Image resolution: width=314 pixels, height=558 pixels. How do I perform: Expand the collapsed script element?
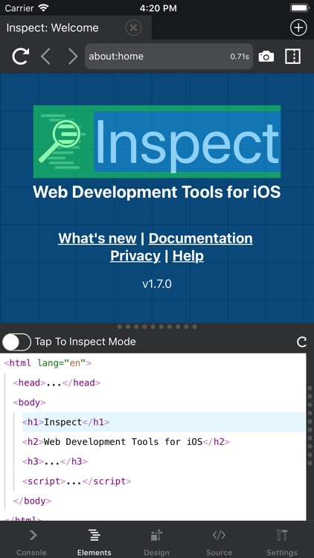[x=77, y=481]
